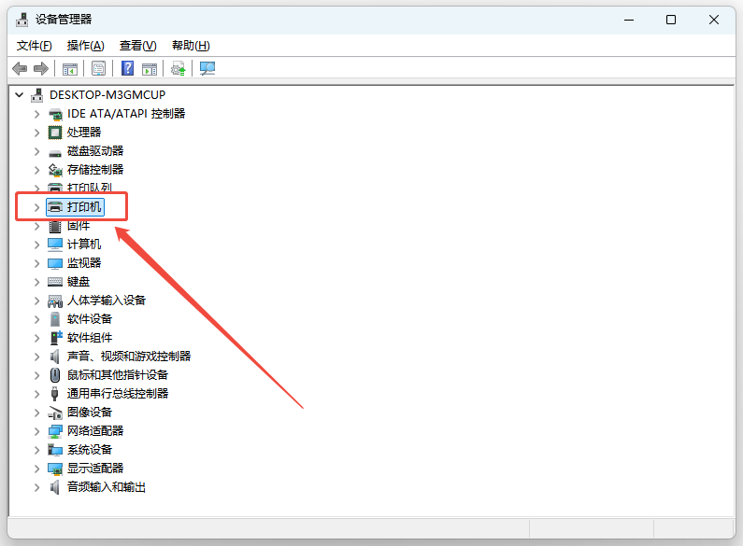Select the 图像设备 tree label
Image resolution: width=743 pixels, height=546 pixels.
[x=90, y=413]
